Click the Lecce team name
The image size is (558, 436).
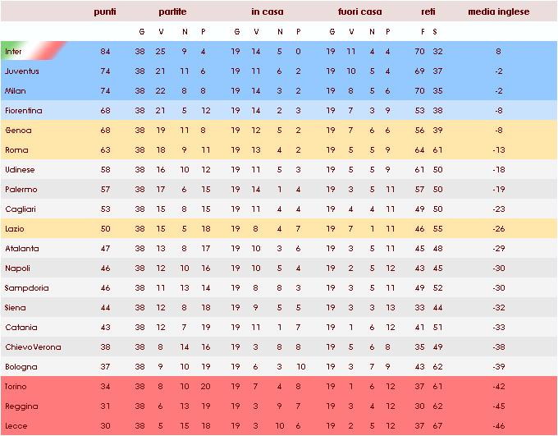(x=16, y=425)
